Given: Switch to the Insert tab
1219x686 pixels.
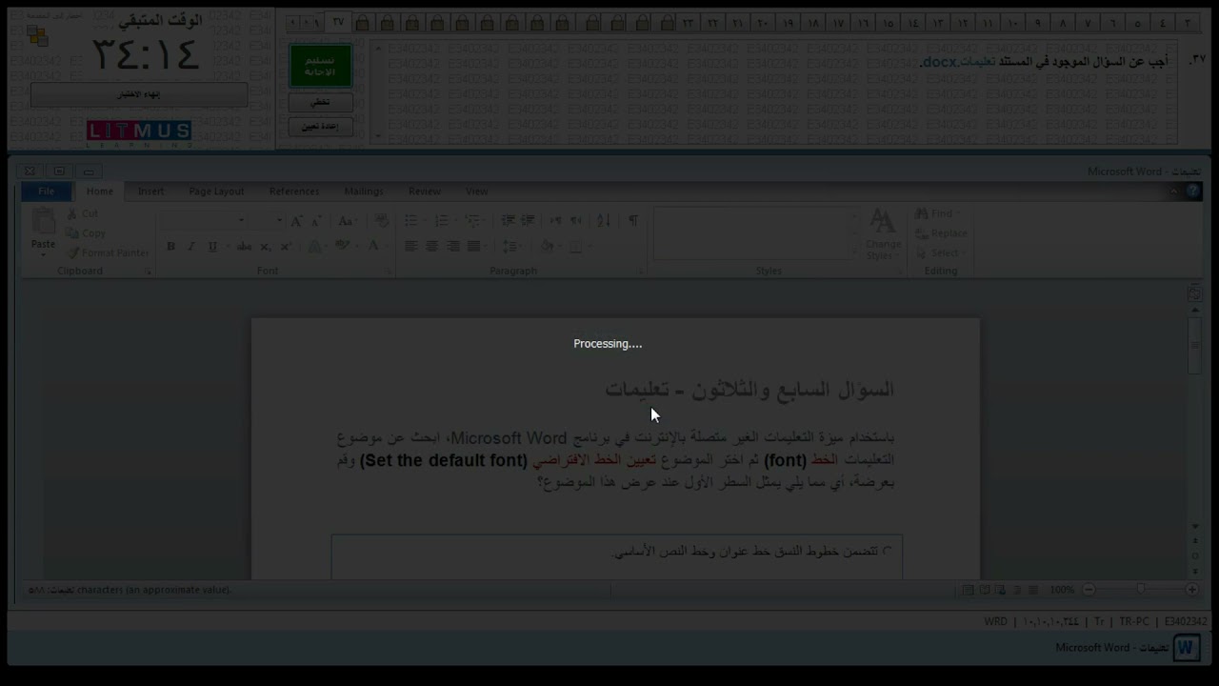Looking at the screenshot, I should [150, 192].
